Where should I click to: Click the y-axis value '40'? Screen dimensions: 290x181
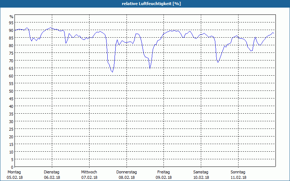[11, 106]
